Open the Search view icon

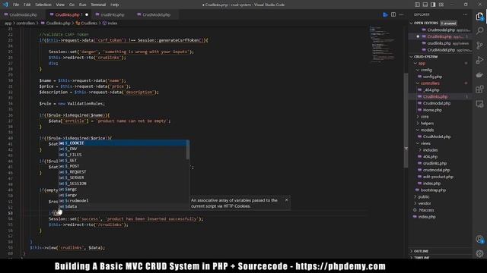(479, 30)
